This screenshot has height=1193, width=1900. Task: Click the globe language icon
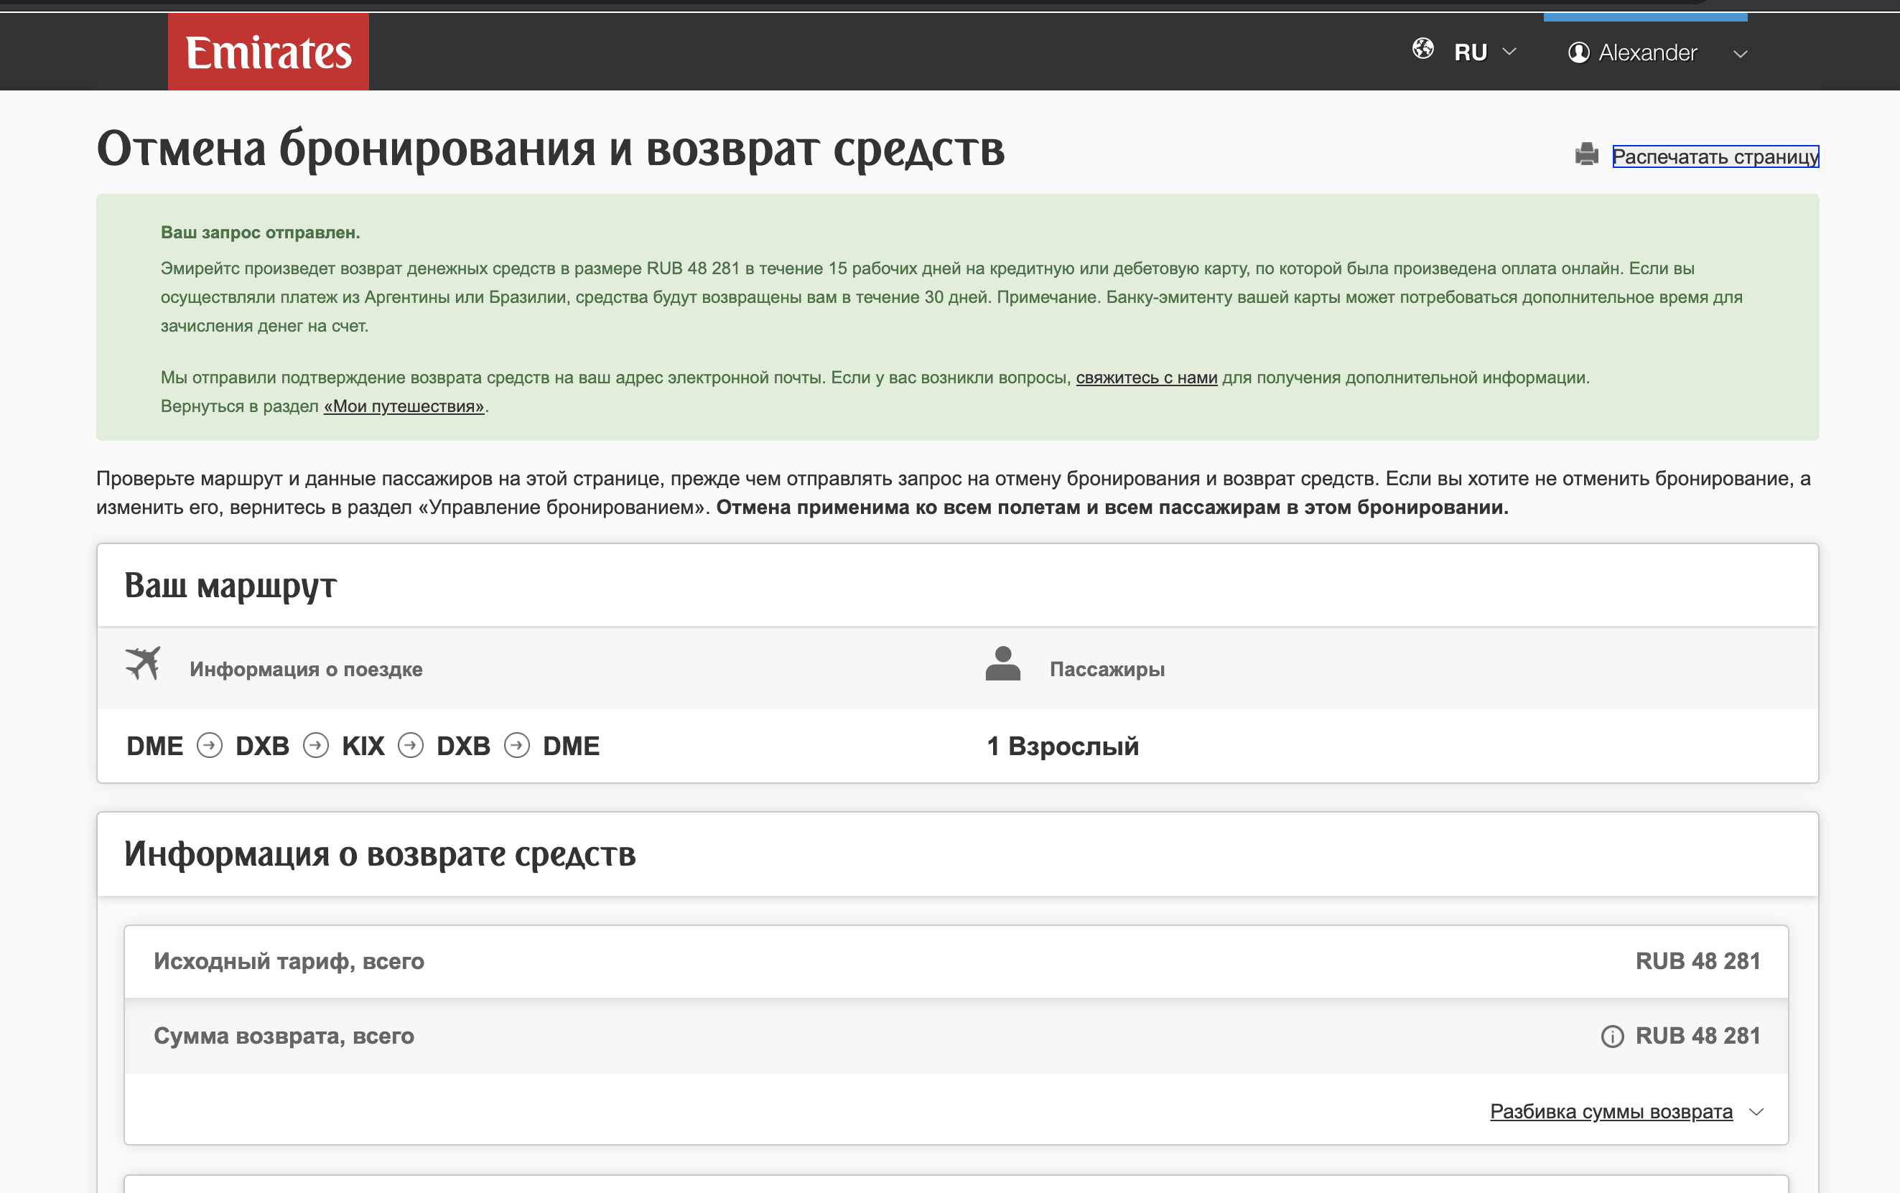(1422, 49)
